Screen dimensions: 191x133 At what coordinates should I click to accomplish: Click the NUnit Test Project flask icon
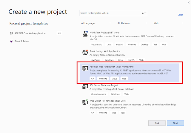(x=85, y=34)
